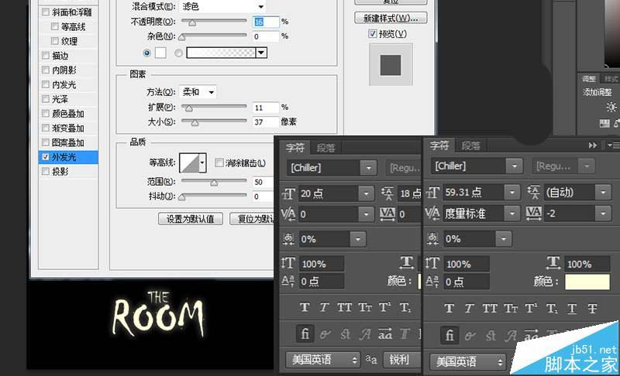Screen dimensions: 620x376
Task: Toggle the 预览(V) checkbox
Action: pyautogui.click(x=373, y=34)
